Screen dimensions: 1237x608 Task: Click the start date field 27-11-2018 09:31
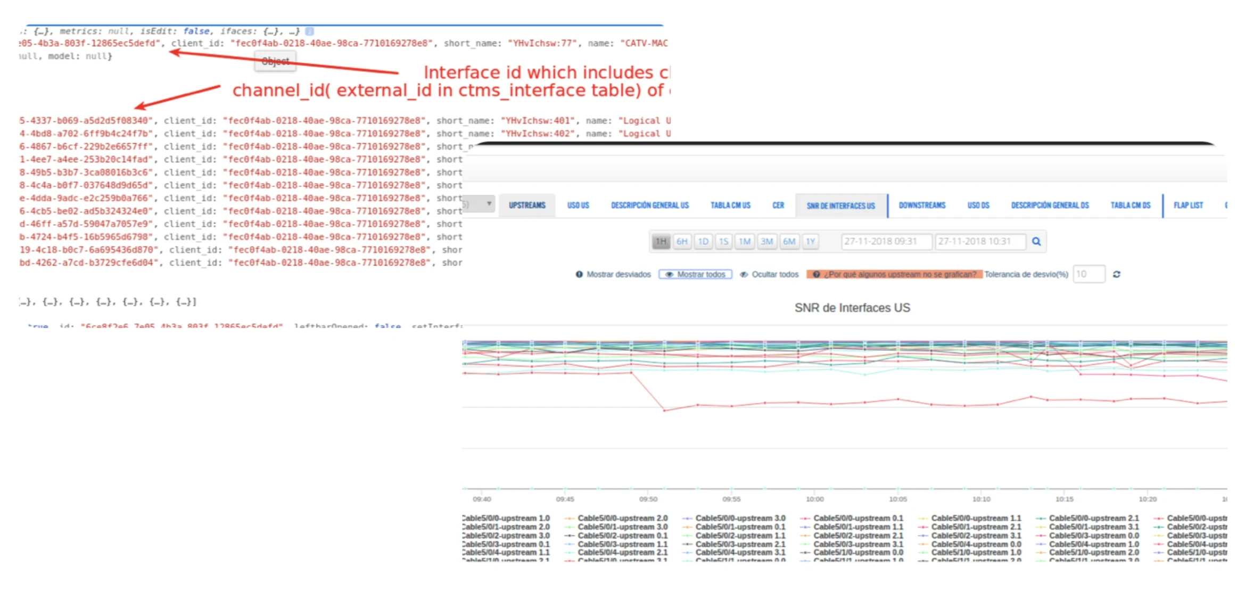click(x=886, y=242)
